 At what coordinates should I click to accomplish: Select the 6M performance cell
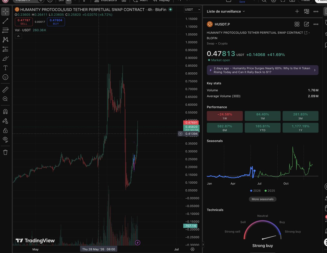225,128
